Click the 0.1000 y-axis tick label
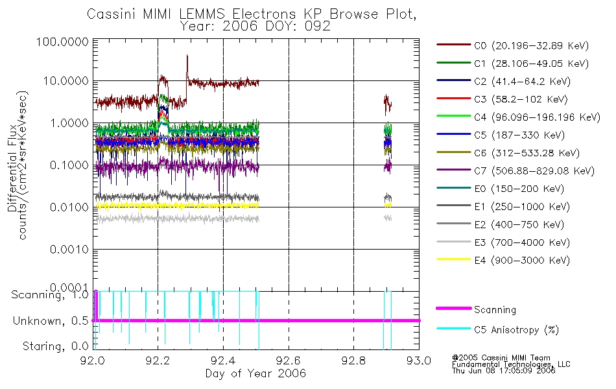 click(x=69, y=165)
